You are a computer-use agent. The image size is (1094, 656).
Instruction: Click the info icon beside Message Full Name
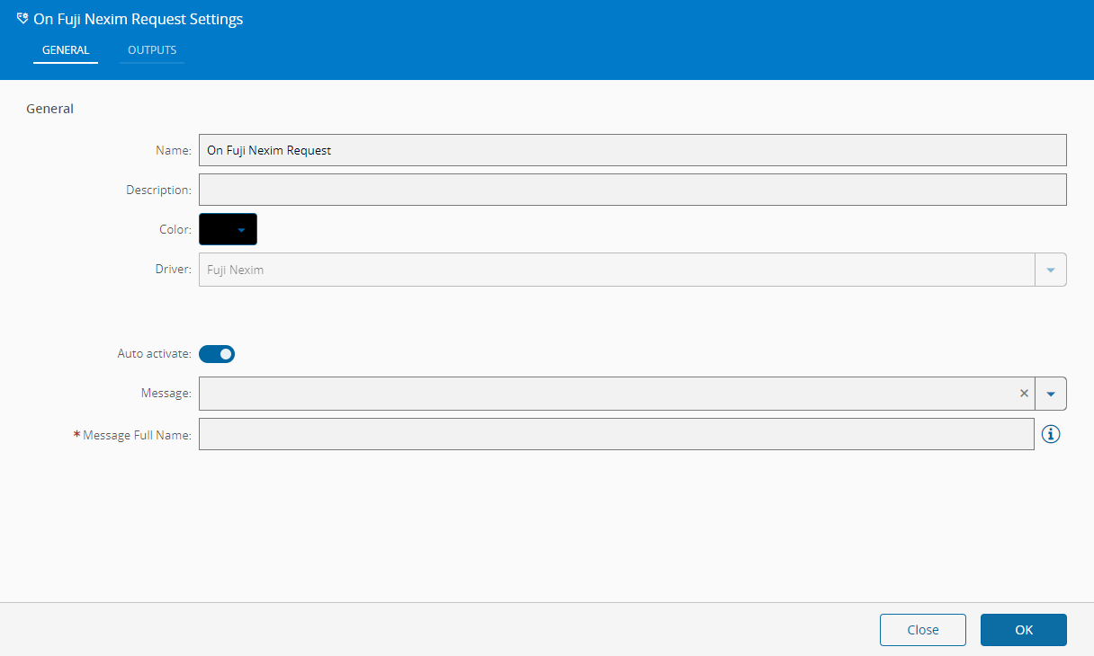coord(1051,434)
